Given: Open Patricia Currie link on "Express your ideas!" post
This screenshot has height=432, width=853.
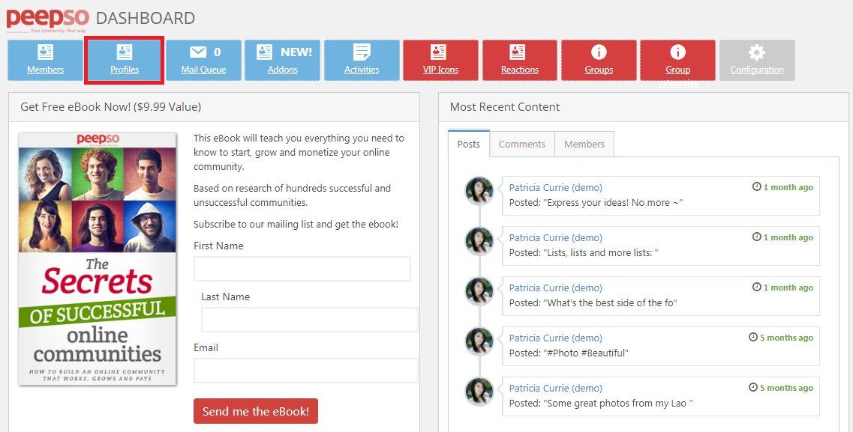Looking at the screenshot, I should coord(555,188).
